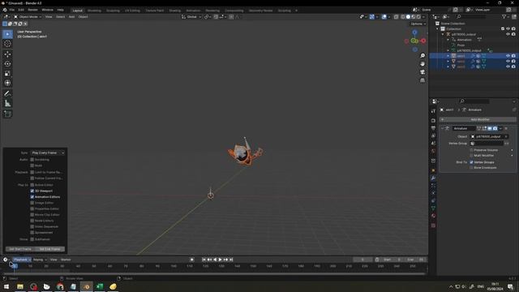Open the Global transform orientation dropdown
Screen dimensions: 519x292
click(191, 17)
